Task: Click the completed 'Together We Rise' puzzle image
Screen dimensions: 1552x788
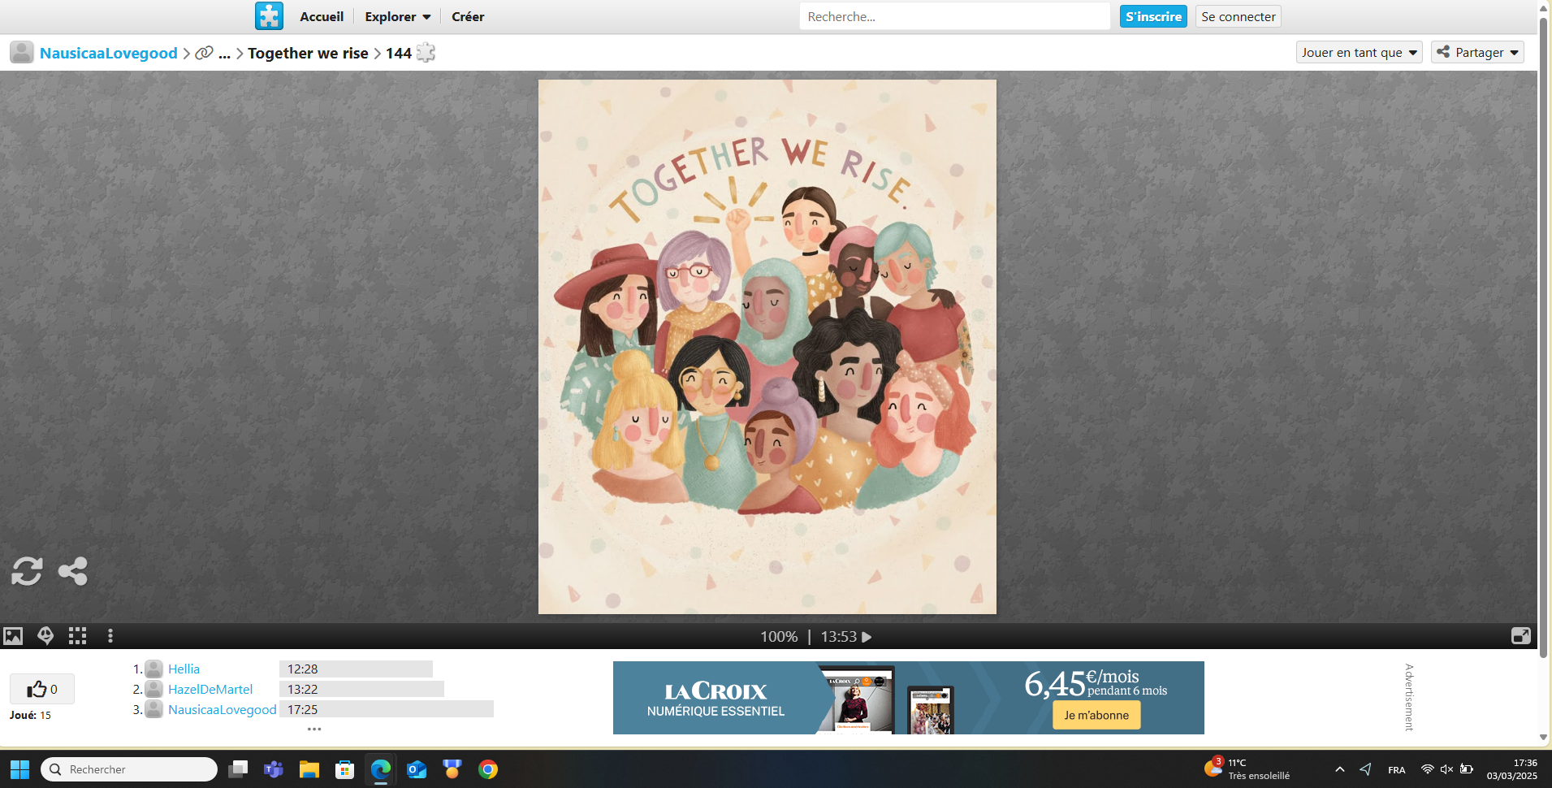Action: pos(767,347)
